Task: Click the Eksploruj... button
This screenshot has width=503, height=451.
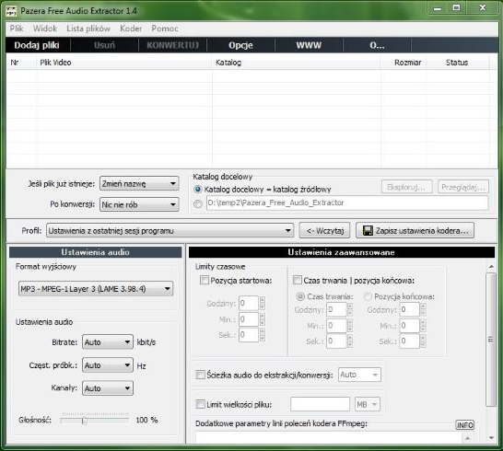Action: point(406,187)
